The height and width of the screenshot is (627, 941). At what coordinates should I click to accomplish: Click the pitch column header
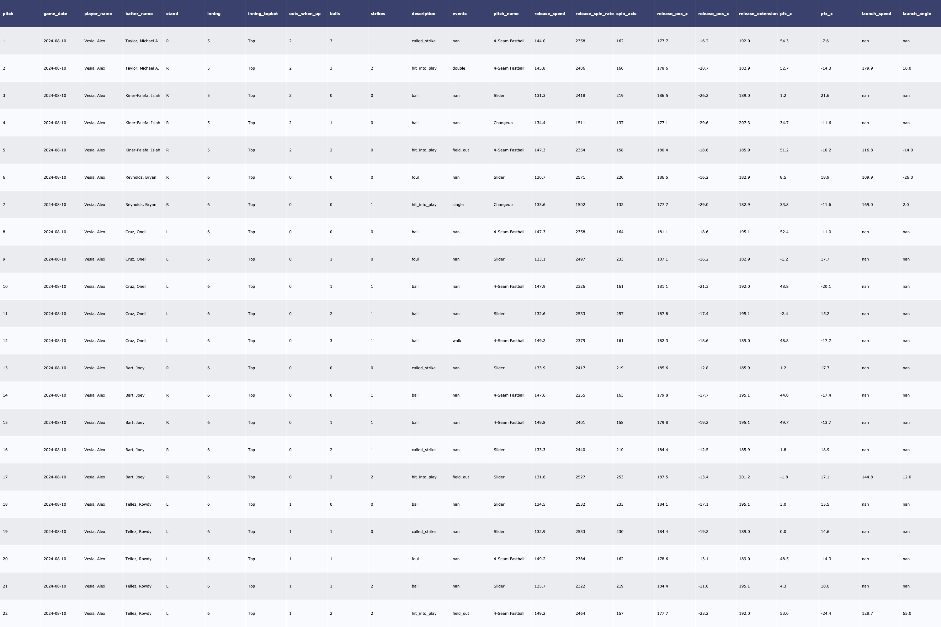[x=8, y=13]
